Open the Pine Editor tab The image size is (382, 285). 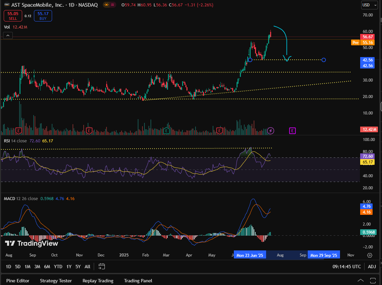click(x=18, y=281)
